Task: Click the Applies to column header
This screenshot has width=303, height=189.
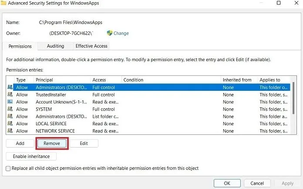Action: click(274, 80)
